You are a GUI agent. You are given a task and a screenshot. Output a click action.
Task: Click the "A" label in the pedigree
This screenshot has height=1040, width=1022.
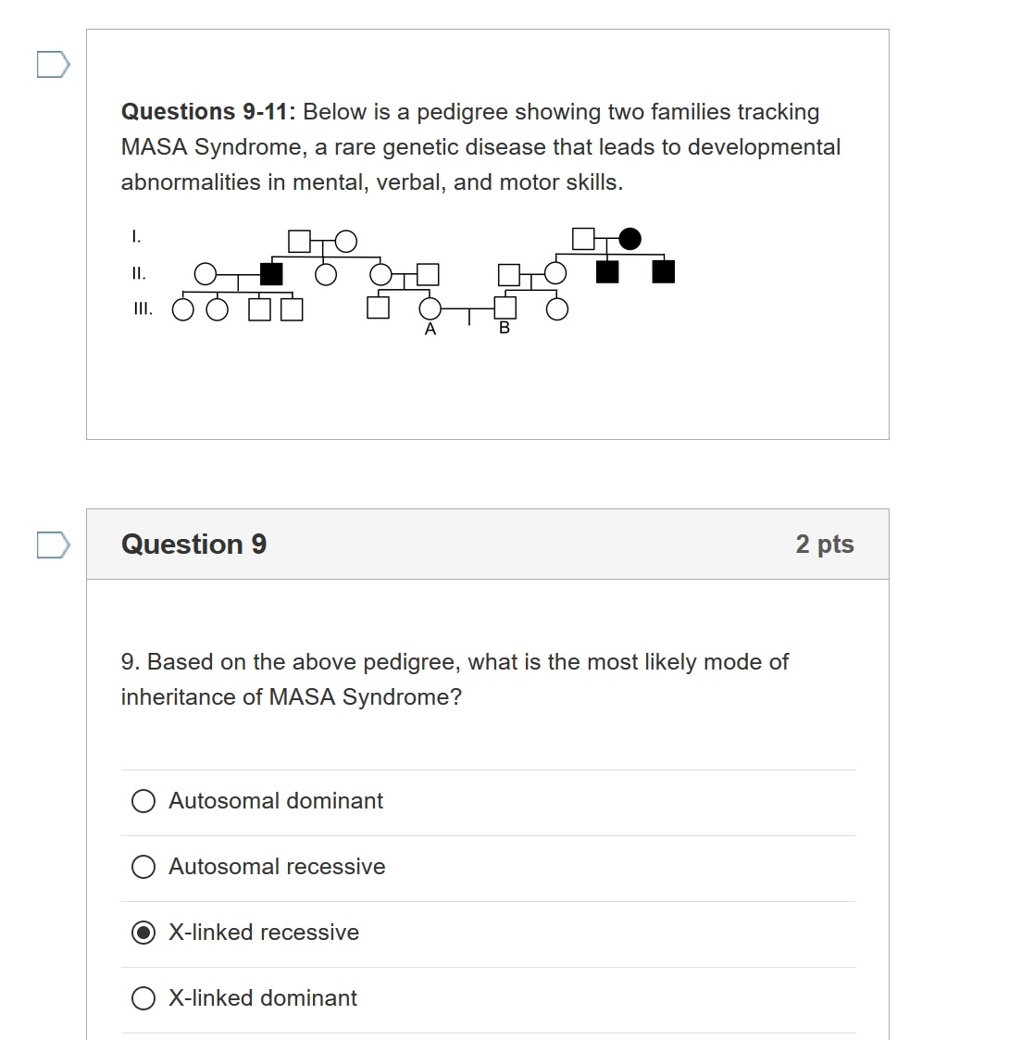point(430,330)
